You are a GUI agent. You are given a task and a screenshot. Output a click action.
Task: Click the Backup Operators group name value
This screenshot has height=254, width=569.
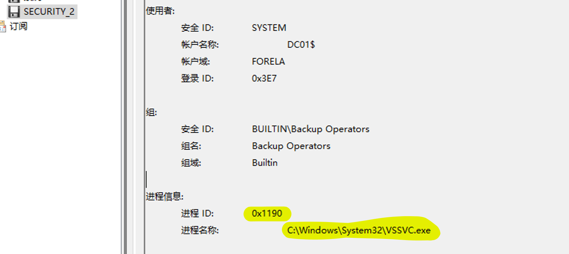tap(291, 146)
